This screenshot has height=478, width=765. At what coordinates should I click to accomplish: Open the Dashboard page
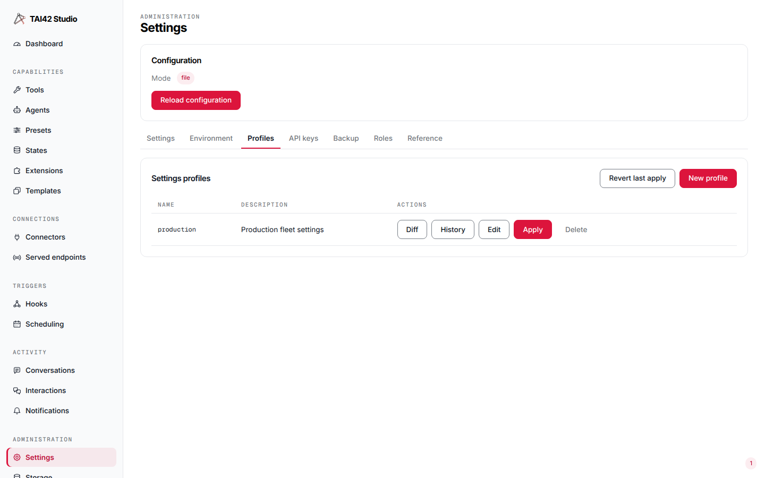click(61, 44)
